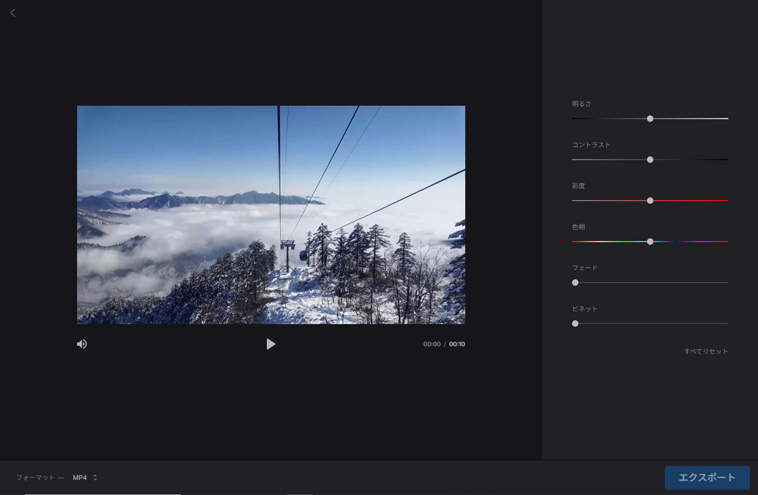This screenshot has width=758, height=495.
Task: Mute the video with the speaker icon
Action: point(82,344)
